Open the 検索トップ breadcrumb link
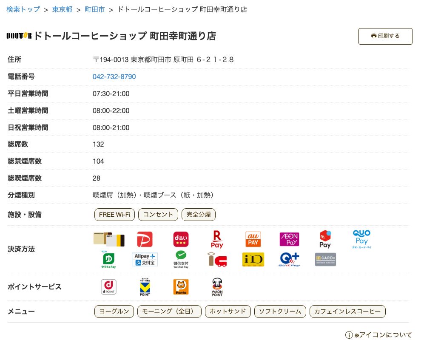This screenshot has width=421, height=340. pyautogui.click(x=23, y=9)
